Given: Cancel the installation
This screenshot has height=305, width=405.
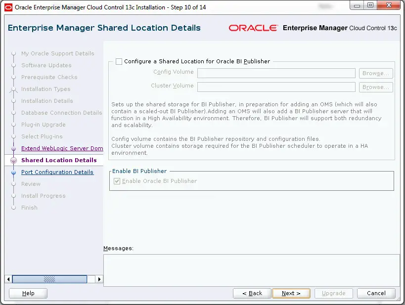Looking at the screenshot, I should pyautogui.click(x=376, y=293).
